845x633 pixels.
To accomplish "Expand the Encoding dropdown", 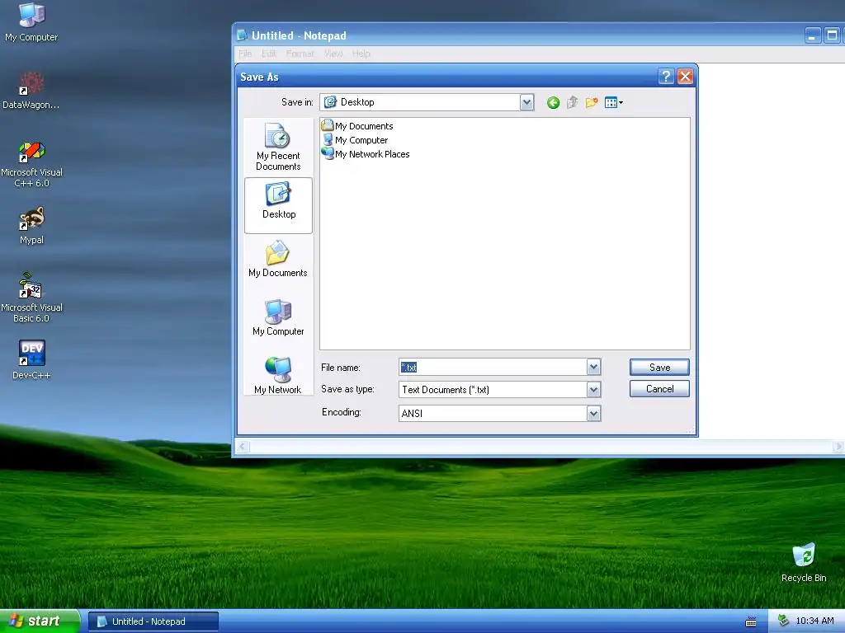I will point(593,413).
